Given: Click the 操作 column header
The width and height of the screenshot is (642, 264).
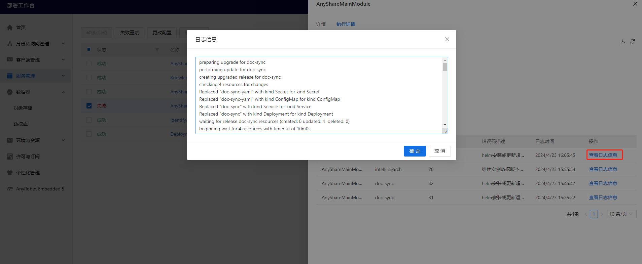Looking at the screenshot, I should tap(593, 141).
